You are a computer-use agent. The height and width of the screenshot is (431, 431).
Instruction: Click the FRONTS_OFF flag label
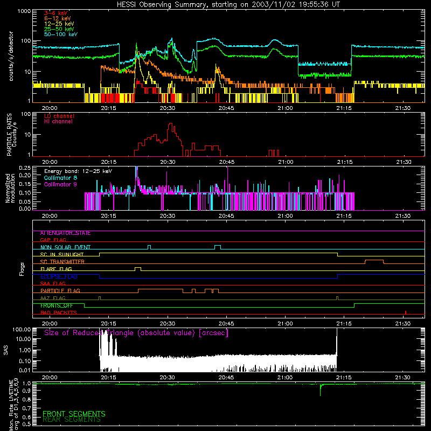57,305
